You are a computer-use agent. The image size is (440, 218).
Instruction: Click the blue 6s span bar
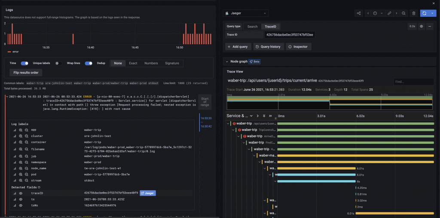[x=317, y=181]
